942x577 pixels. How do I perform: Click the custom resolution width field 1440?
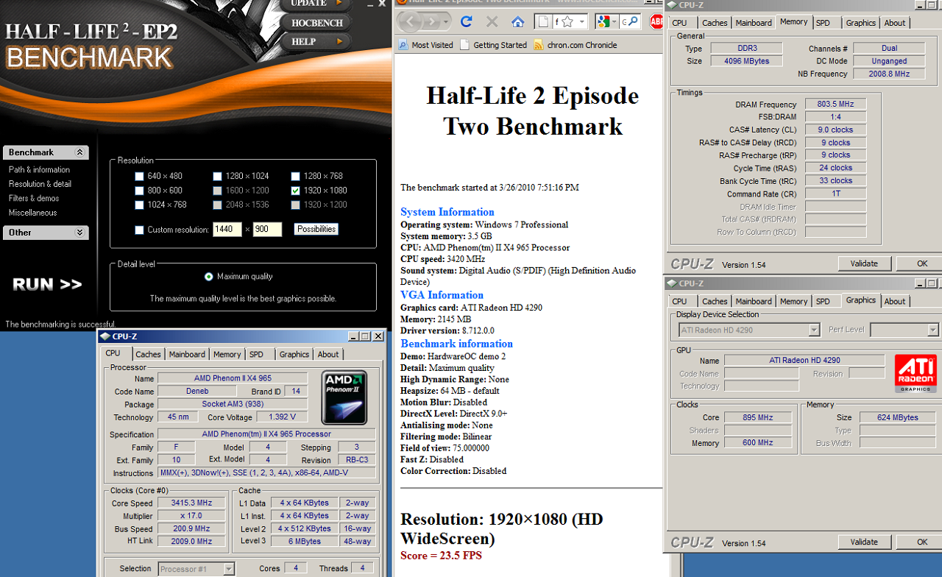click(227, 230)
